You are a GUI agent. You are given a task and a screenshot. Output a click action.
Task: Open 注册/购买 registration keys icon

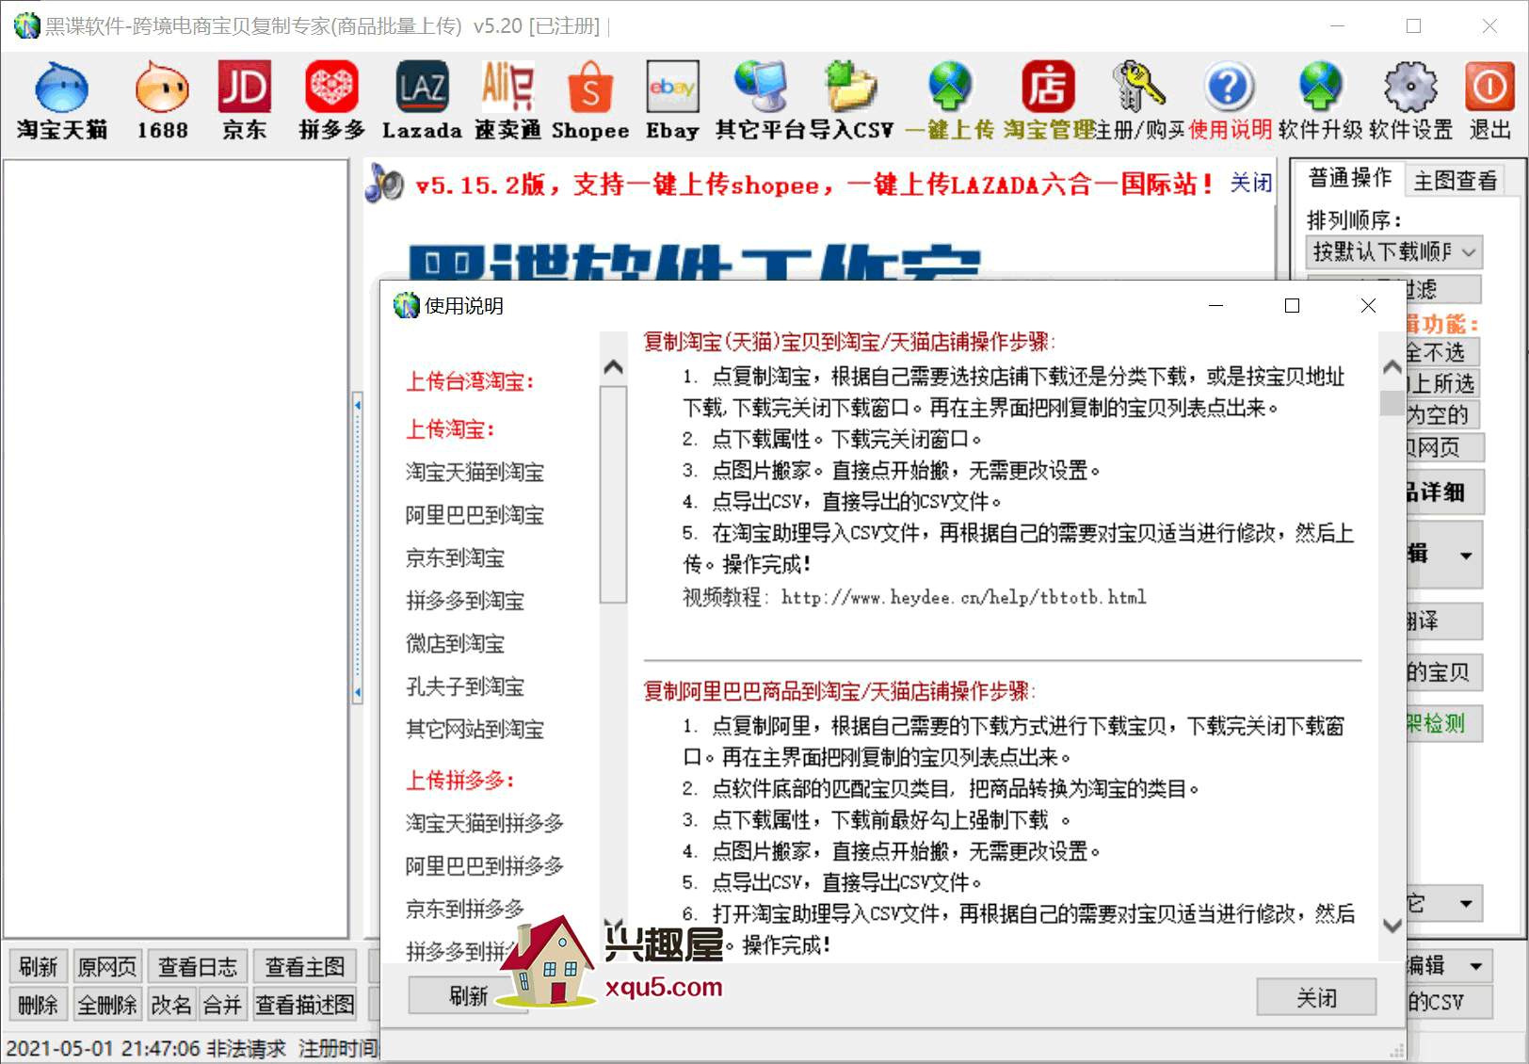pyautogui.click(x=1139, y=101)
